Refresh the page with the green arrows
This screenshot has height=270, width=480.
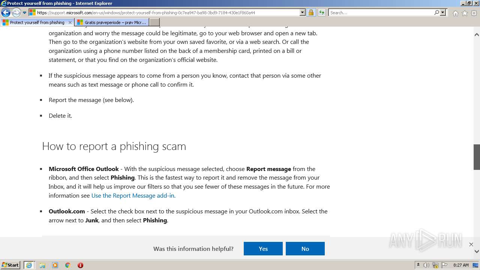click(x=321, y=12)
